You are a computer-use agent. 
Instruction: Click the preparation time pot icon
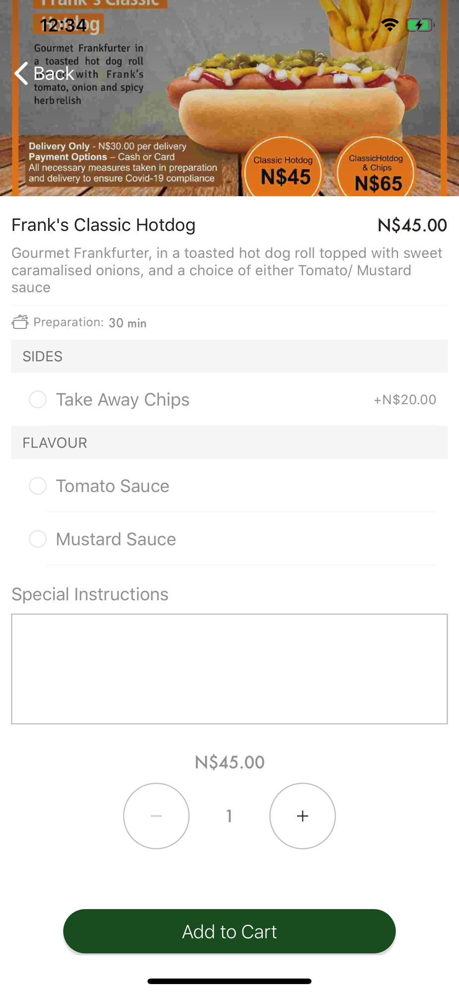20,322
